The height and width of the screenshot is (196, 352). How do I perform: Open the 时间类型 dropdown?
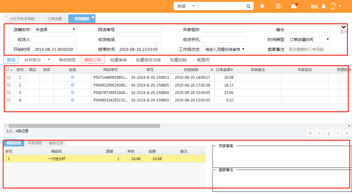pos(308,39)
